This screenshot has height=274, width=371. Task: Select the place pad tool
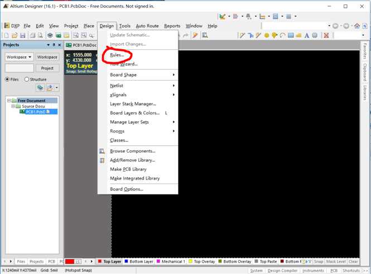(267, 35)
